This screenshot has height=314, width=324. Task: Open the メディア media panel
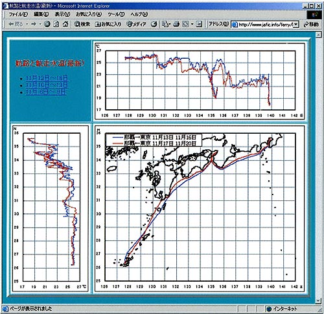pos(136,24)
